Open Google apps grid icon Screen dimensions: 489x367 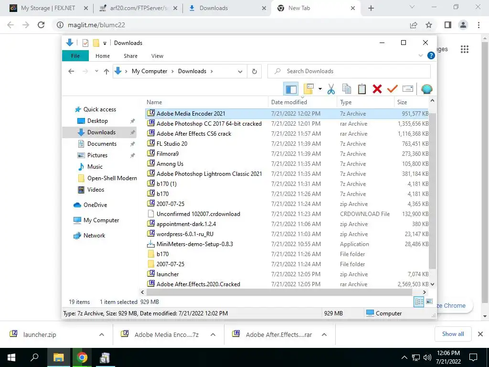coord(465,49)
